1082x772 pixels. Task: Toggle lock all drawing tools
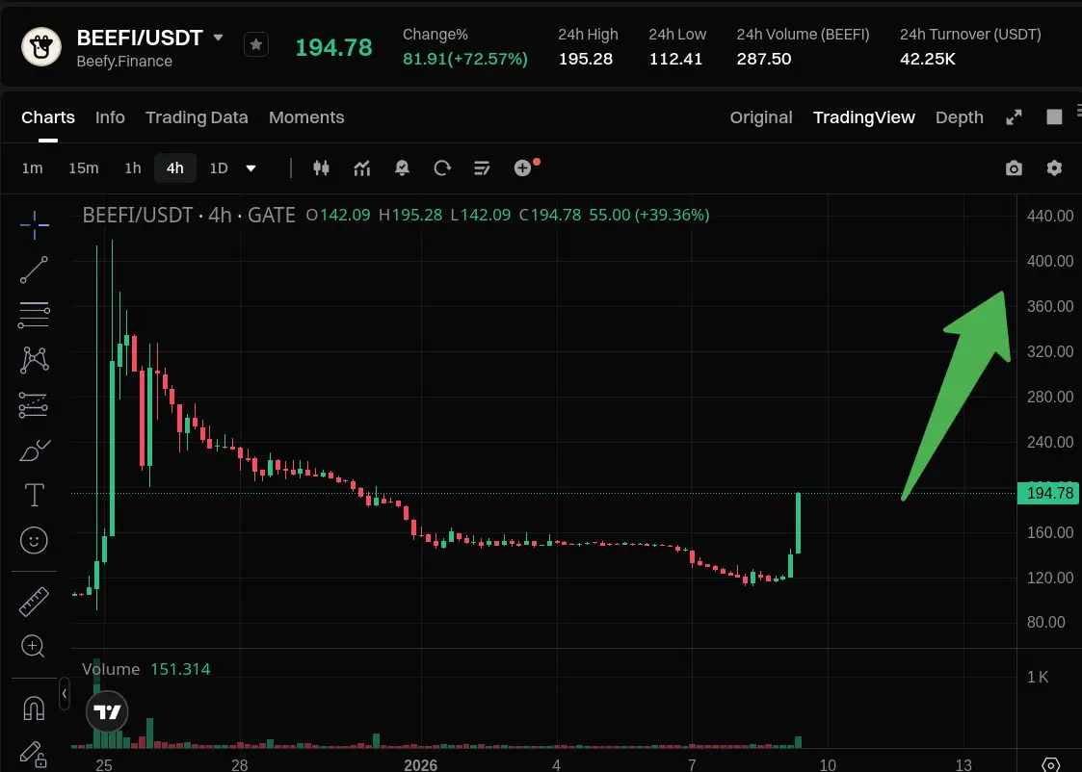34,754
